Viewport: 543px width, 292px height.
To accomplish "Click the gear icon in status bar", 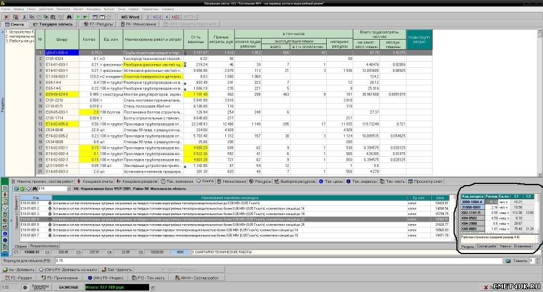I will (x=24, y=287).
